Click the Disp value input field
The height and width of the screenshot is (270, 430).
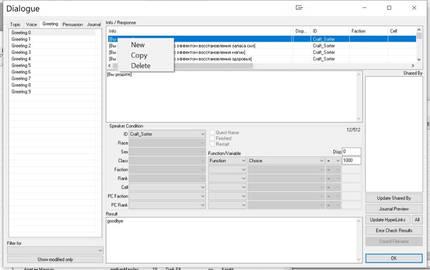click(351, 152)
